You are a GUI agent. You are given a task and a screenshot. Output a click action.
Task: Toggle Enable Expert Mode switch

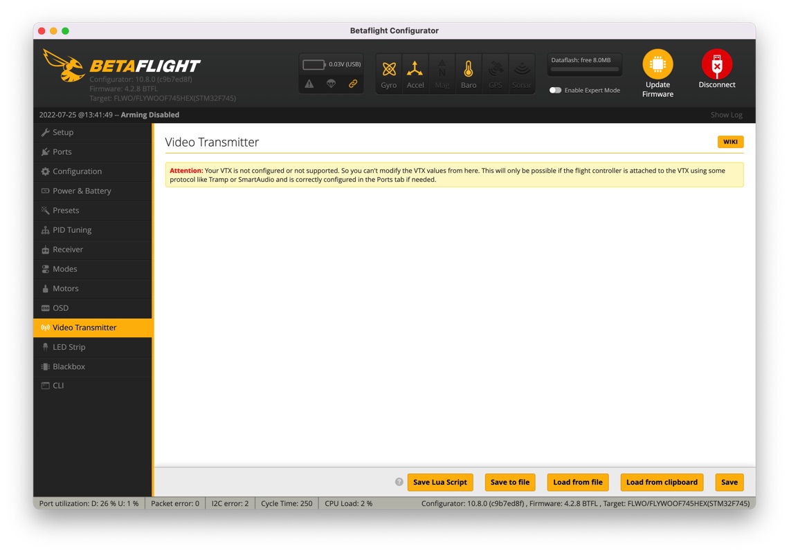555,91
